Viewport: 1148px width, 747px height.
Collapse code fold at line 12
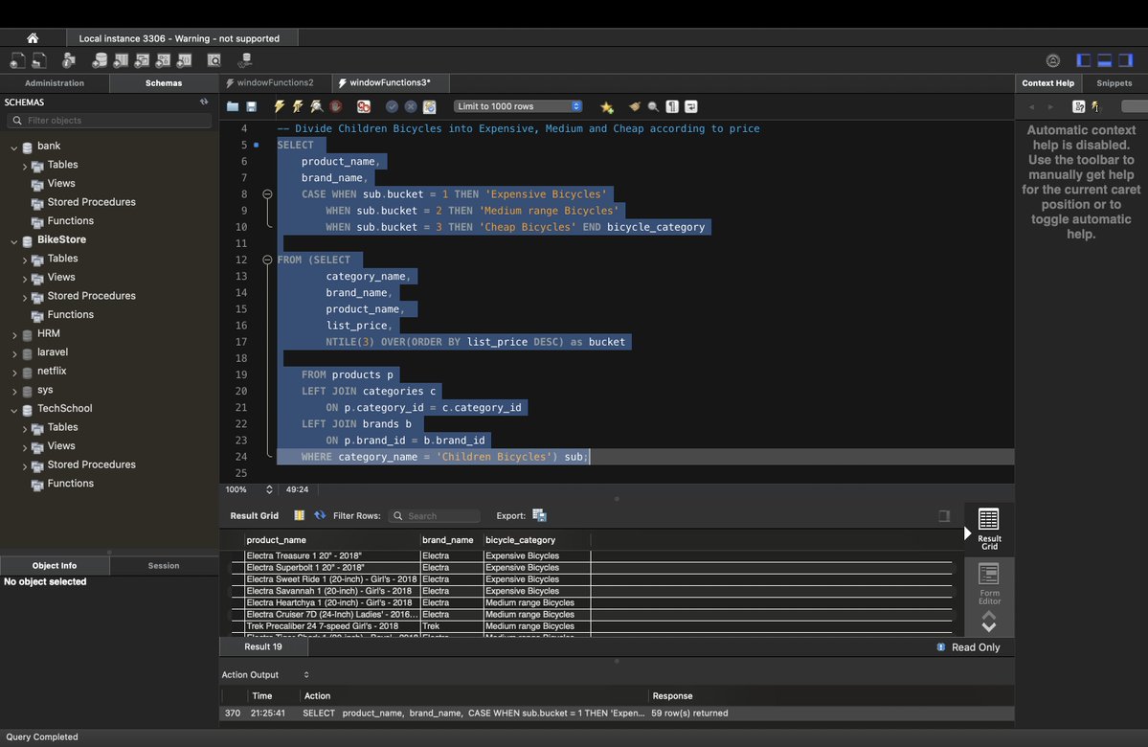267,260
